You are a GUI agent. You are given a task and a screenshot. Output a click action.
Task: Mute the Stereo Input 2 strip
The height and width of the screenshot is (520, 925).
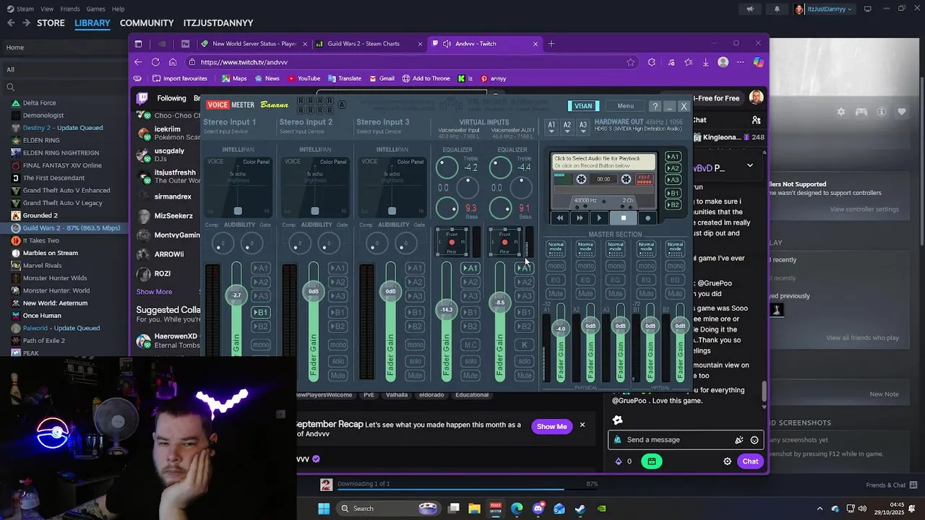pos(337,375)
